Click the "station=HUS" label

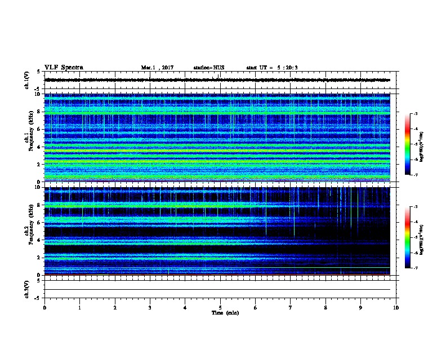point(209,68)
